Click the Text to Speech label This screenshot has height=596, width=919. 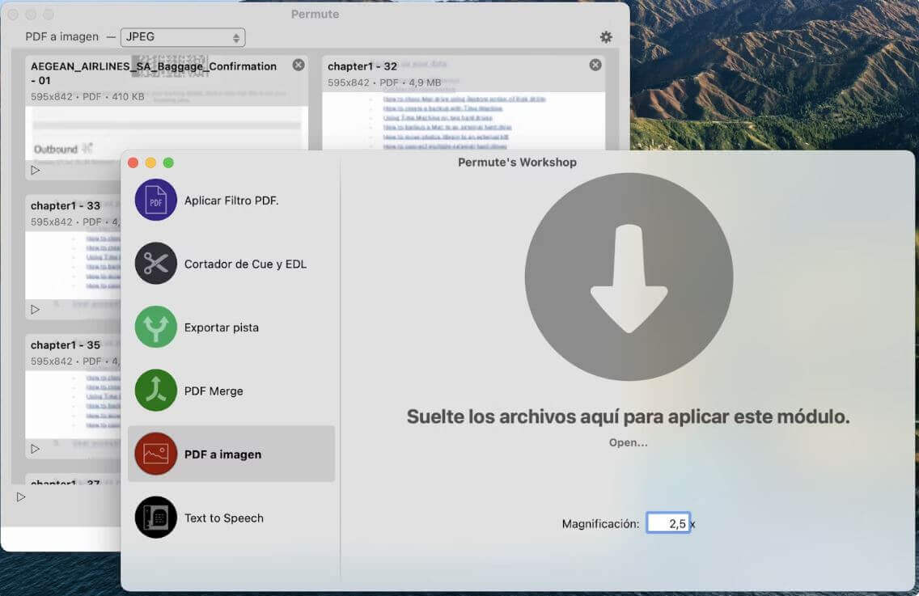coord(224,518)
